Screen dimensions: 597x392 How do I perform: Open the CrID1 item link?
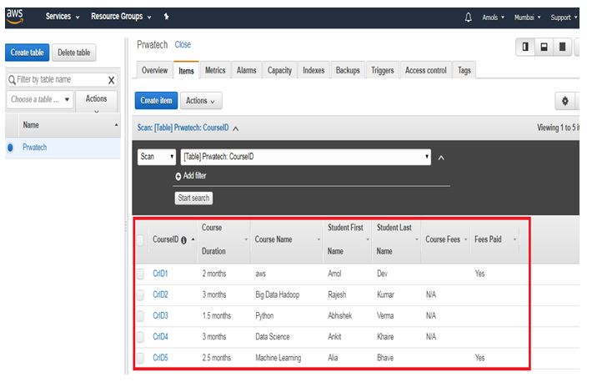coord(160,274)
